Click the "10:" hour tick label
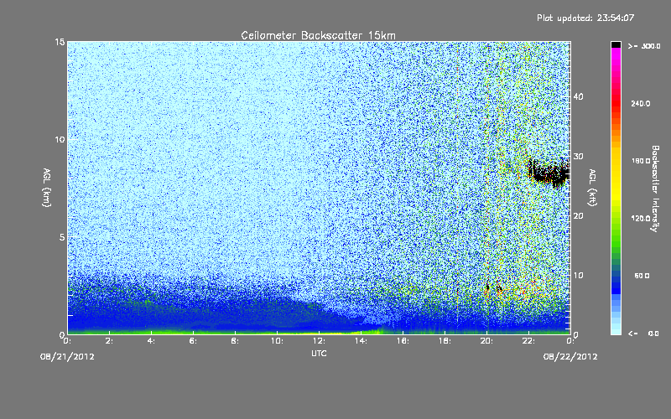 click(x=278, y=341)
